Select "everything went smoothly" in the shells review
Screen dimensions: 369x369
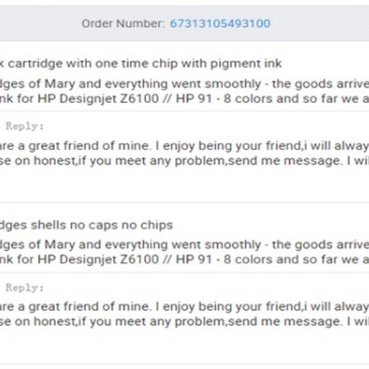183,245
